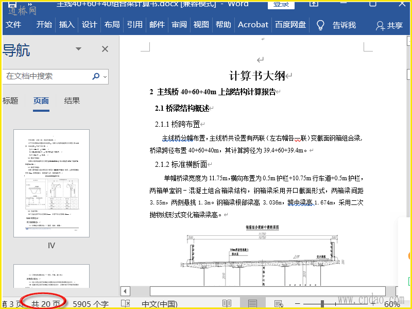The width and height of the screenshot is (412, 309).
Task: Switch to the 标题 navigation tab
Action: [10, 100]
